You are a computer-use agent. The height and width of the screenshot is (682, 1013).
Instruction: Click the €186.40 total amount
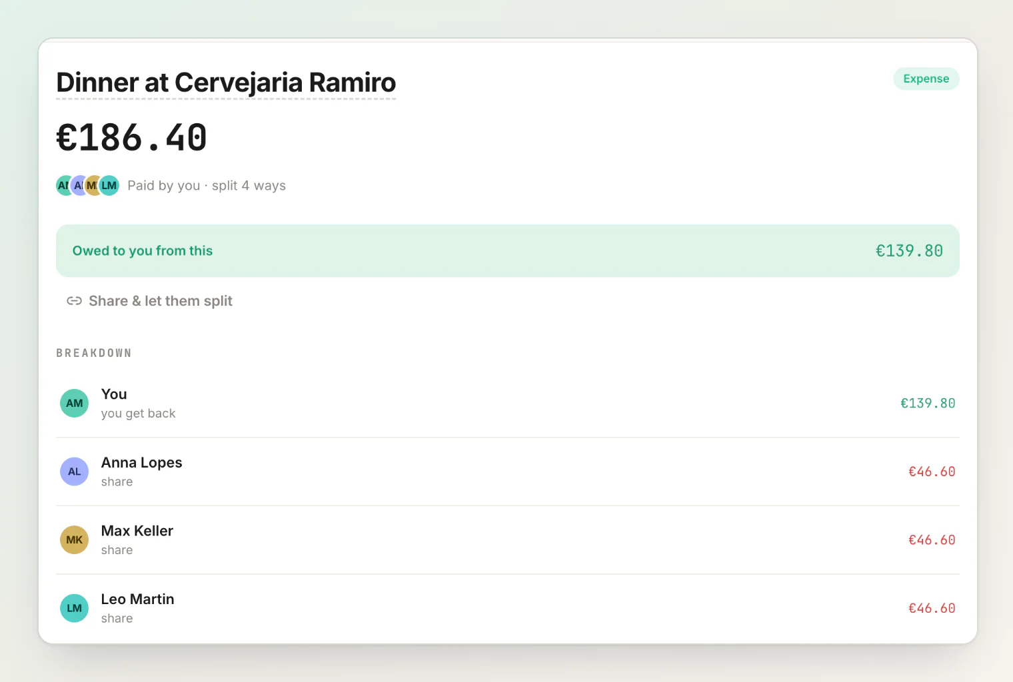(131, 138)
